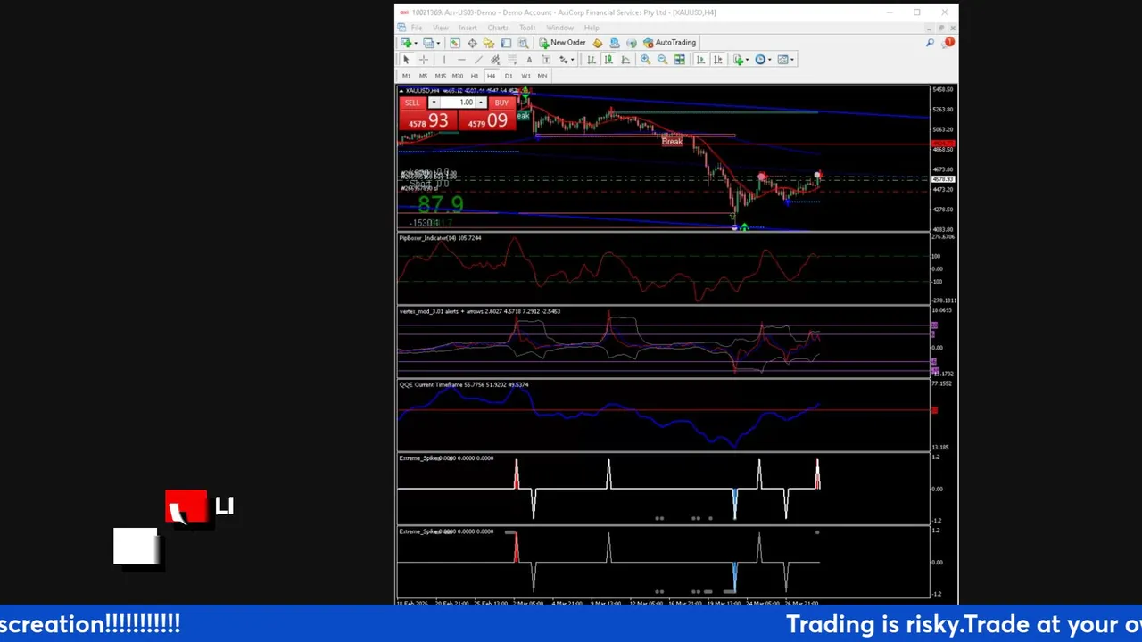Open the Indicators list dropdown arrow

point(747,60)
